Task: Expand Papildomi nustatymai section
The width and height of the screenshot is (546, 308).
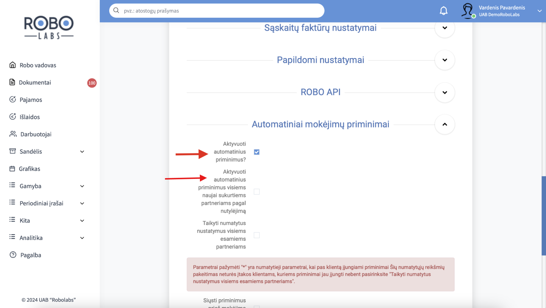Action: click(x=445, y=60)
